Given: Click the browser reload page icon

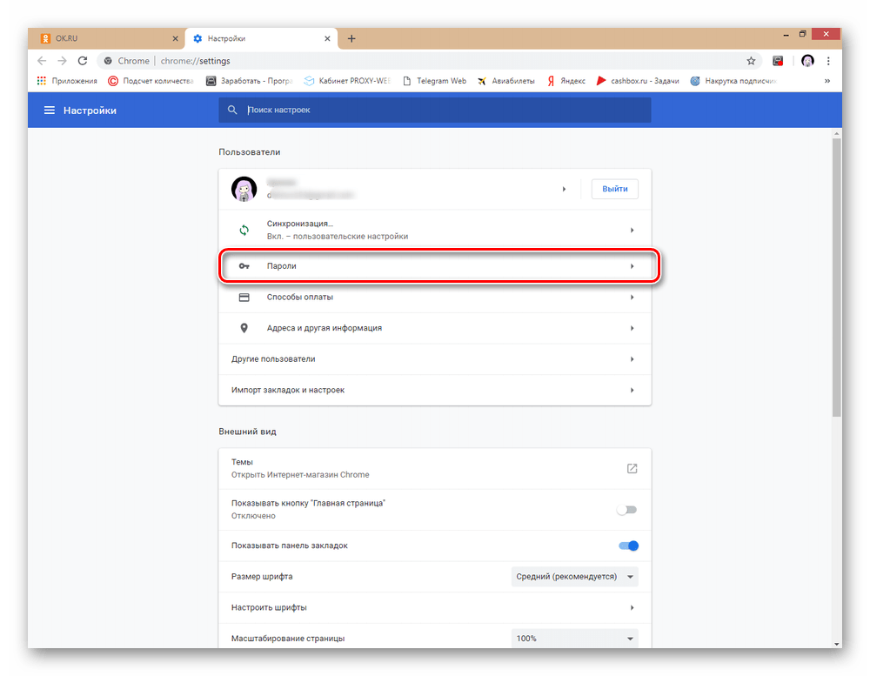Looking at the screenshot, I should [x=83, y=61].
